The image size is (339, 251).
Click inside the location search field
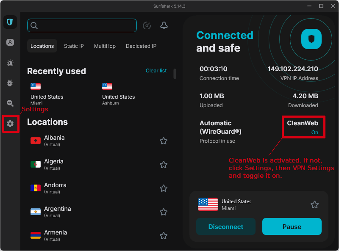coord(82,25)
